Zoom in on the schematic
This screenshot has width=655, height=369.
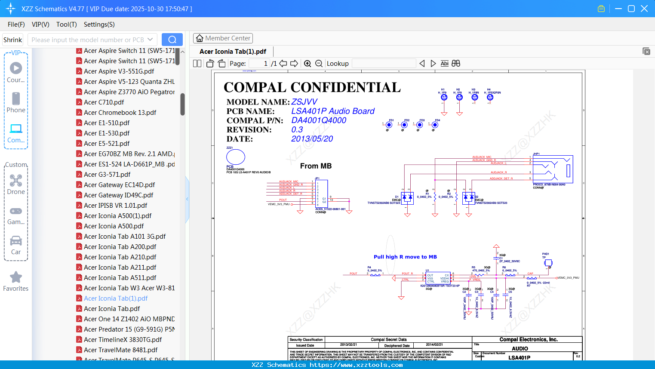(x=308, y=64)
